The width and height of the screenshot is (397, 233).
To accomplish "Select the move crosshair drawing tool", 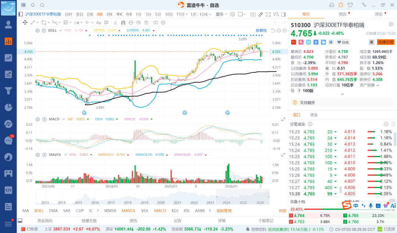I will (25, 22).
